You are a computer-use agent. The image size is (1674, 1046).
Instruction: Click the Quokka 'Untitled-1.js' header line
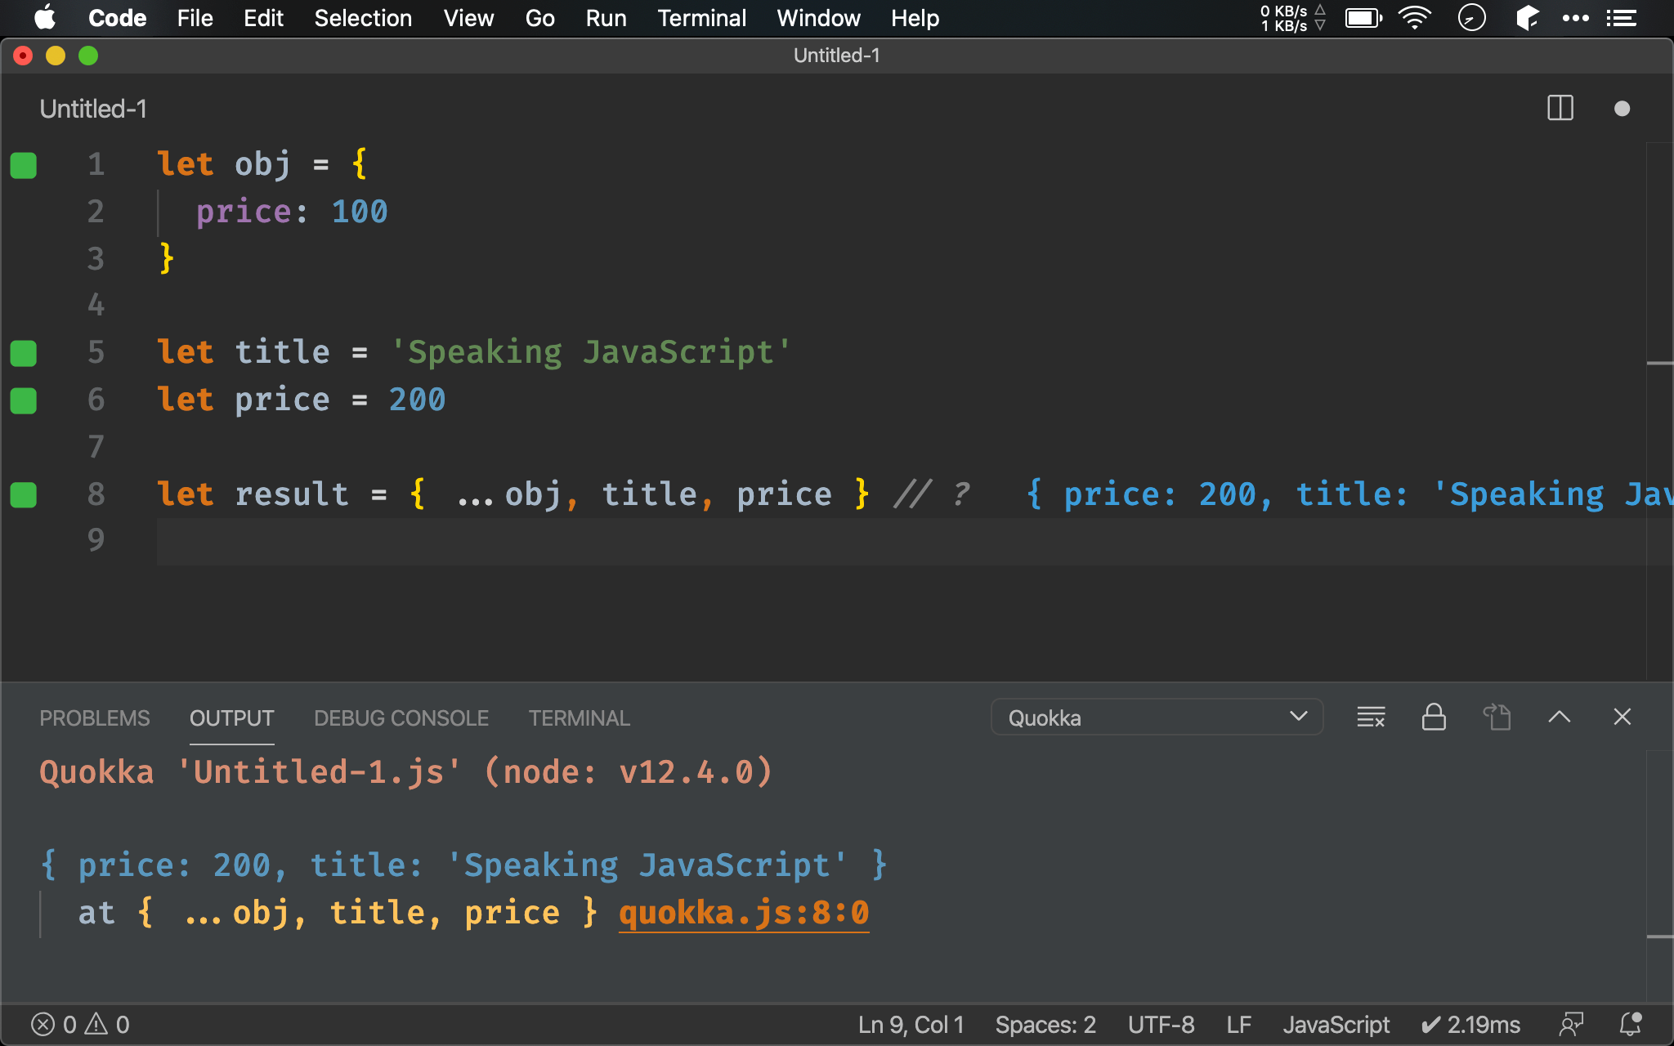point(406,772)
